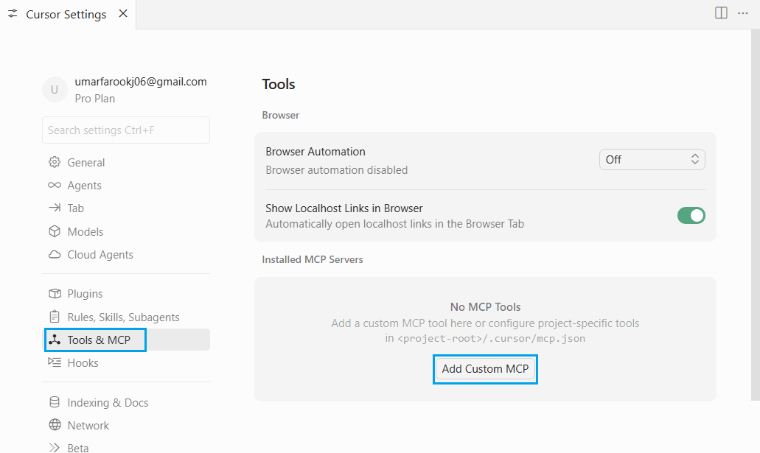Click the split editor layout icon
The image size is (760, 453).
coord(720,13)
